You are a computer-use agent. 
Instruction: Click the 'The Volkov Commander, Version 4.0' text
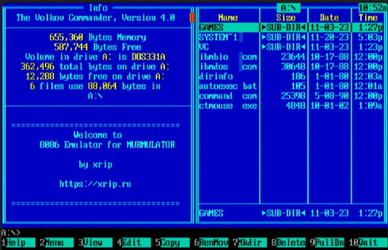pos(96,18)
